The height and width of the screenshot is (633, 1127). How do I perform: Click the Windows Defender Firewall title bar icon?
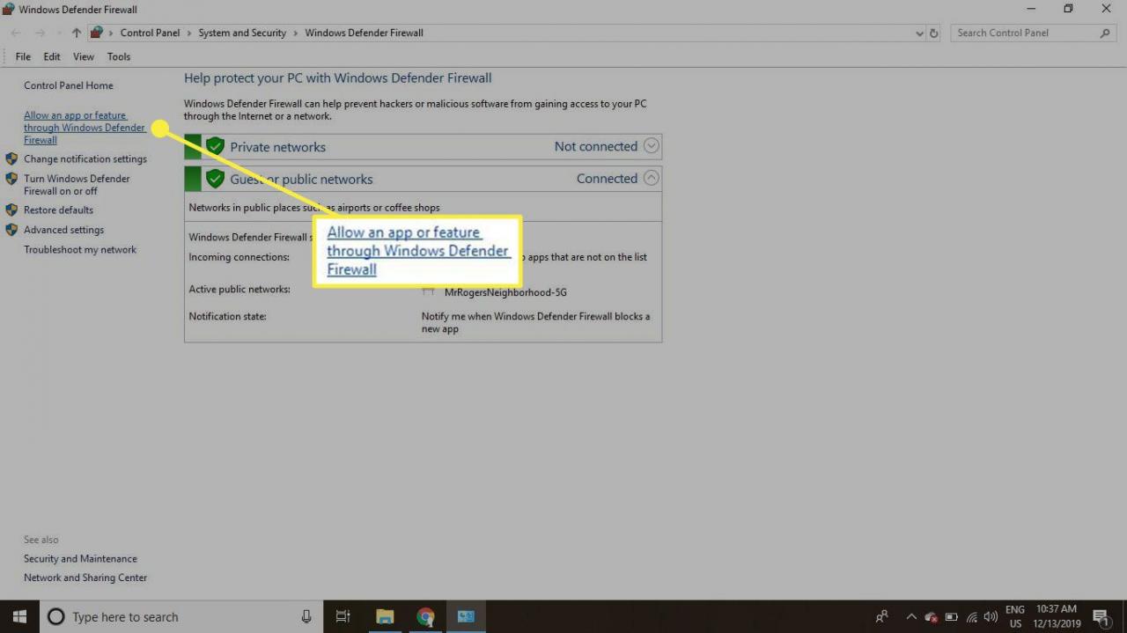pyautogui.click(x=9, y=10)
